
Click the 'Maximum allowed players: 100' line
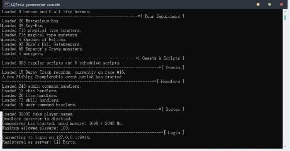click(x=36, y=128)
